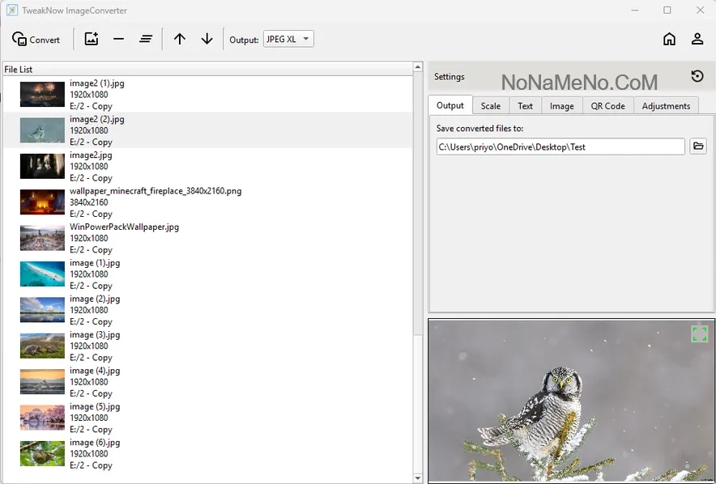This screenshot has width=716, height=484.
Task: Click the clear file list icon
Action: tap(146, 39)
